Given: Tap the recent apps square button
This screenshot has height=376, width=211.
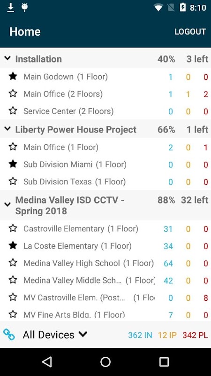Looking at the screenshot, I should 164,361.
